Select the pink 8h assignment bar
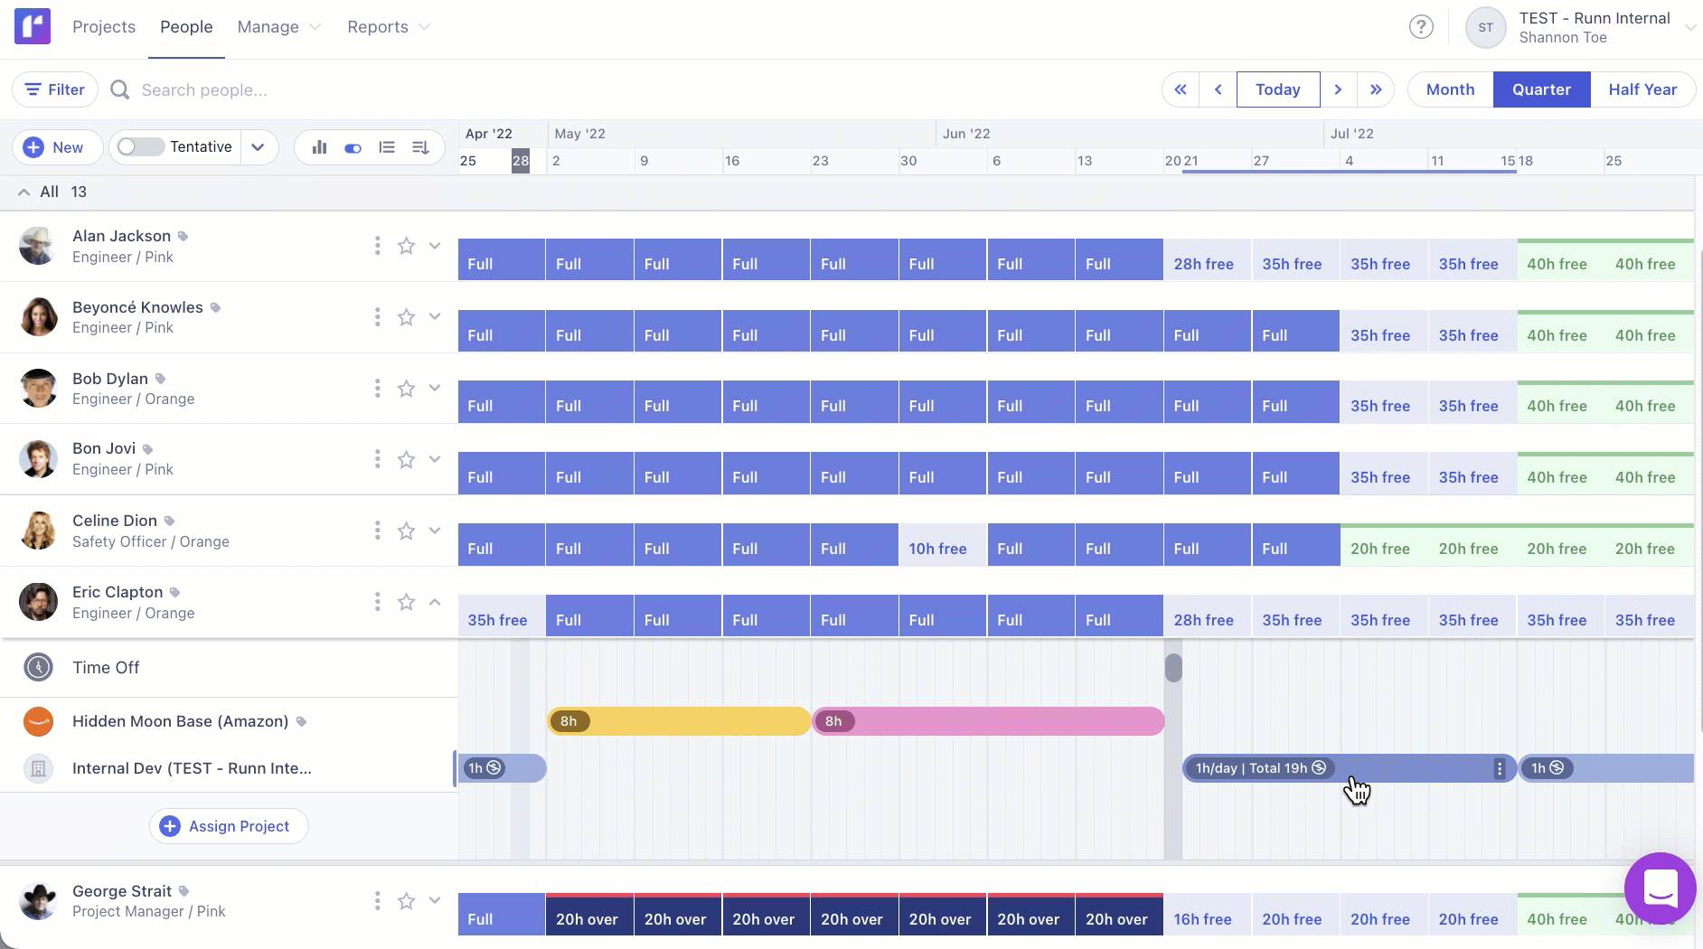This screenshot has height=949, width=1703. click(x=989, y=721)
